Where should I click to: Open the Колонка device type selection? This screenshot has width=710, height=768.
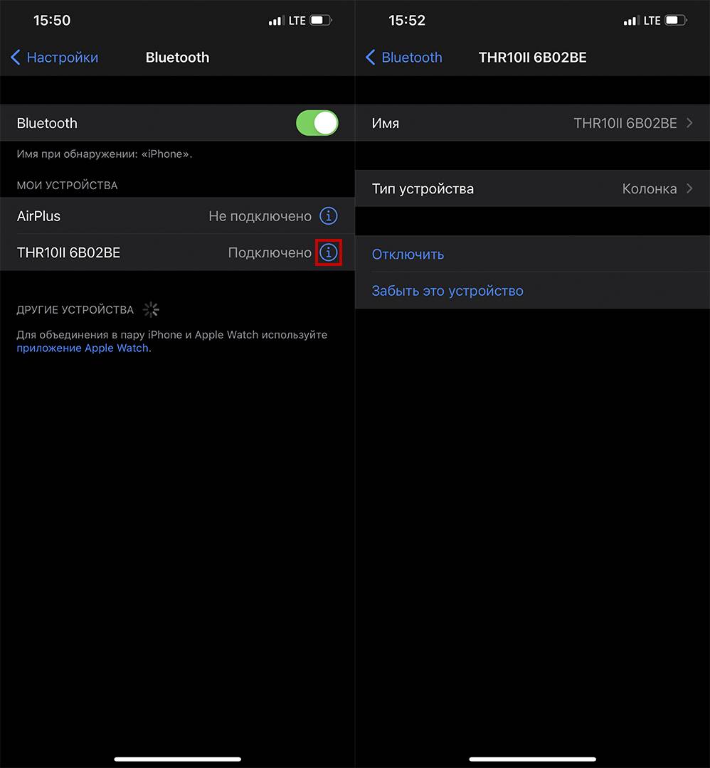click(x=649, y=188)
